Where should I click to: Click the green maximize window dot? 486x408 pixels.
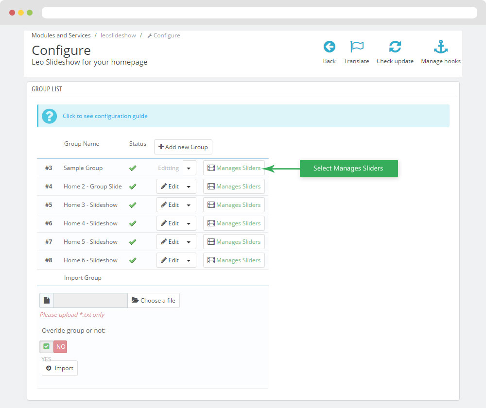click(30, 13)
